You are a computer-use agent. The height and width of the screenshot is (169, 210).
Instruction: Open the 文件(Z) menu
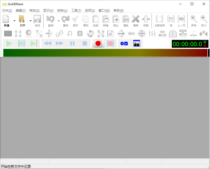(x=7, y=11)
